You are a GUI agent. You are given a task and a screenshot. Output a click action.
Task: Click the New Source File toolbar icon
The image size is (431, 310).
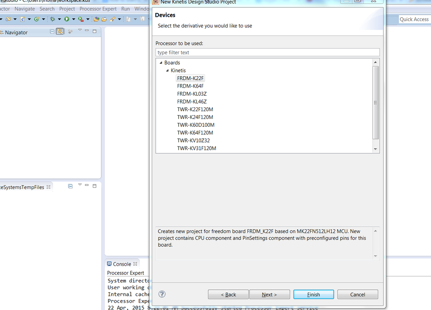(x=22, y=19)
